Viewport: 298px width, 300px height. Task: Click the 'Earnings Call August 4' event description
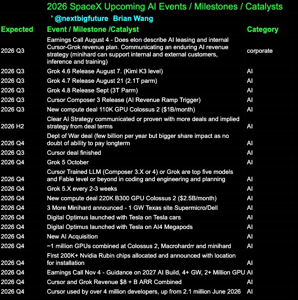pyautogui.click(x=138, y=51)
